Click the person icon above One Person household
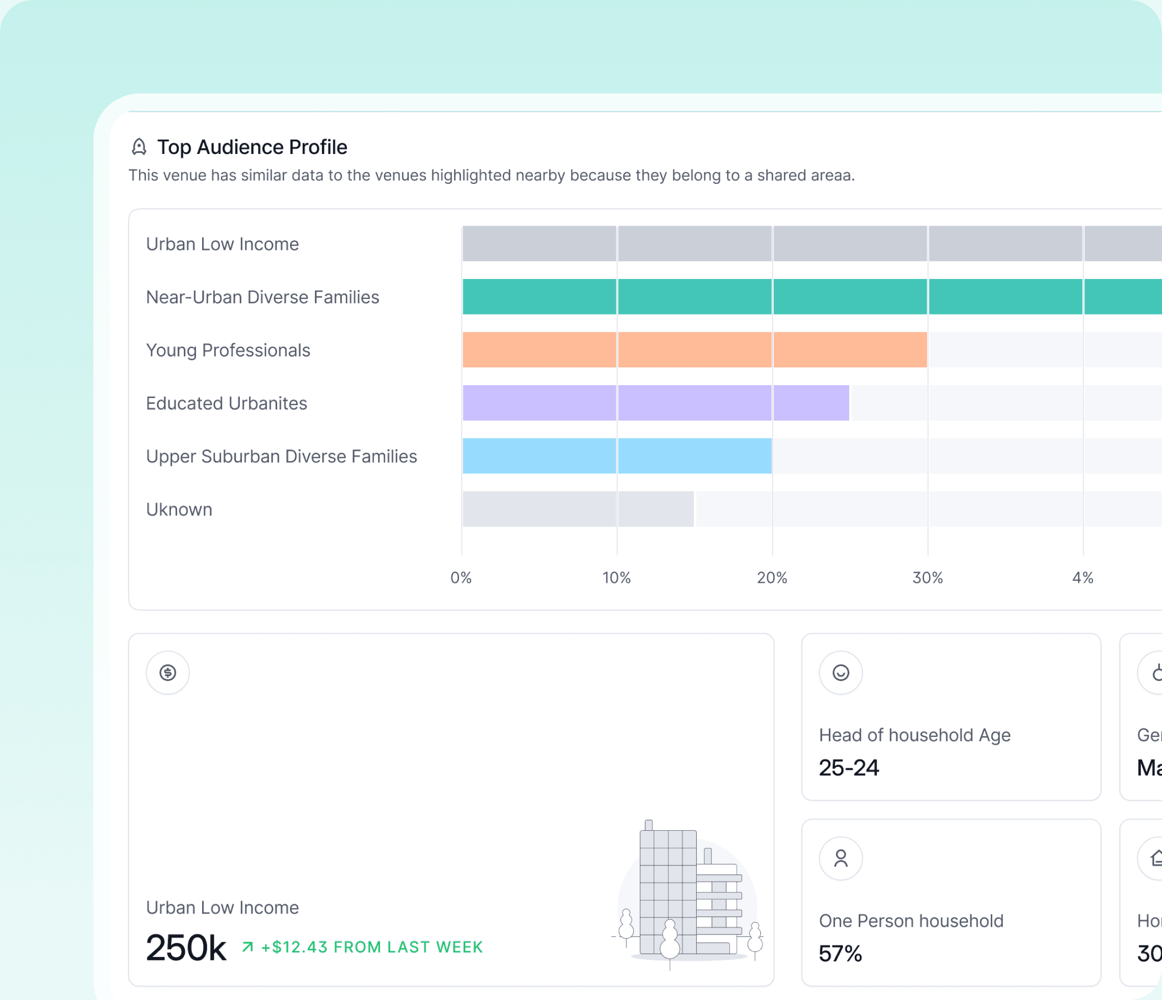This screenshot has width=1162, height=1000. coord(840,858)
